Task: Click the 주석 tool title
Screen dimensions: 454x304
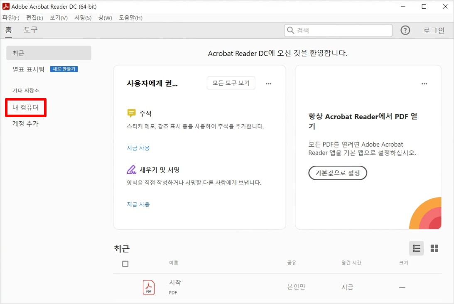Action: click(145, 113)
